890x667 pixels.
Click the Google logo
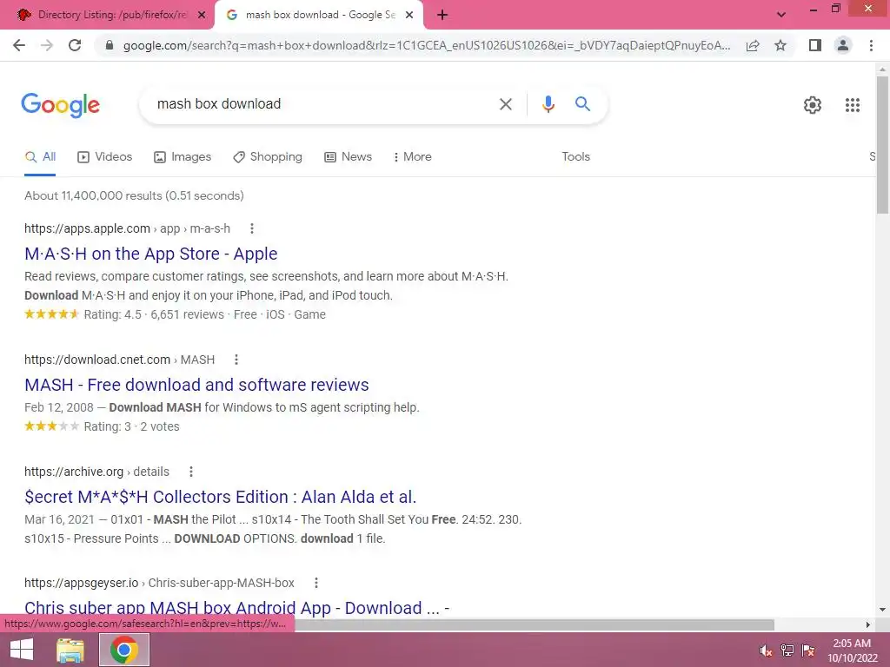(x=60, y=105)
